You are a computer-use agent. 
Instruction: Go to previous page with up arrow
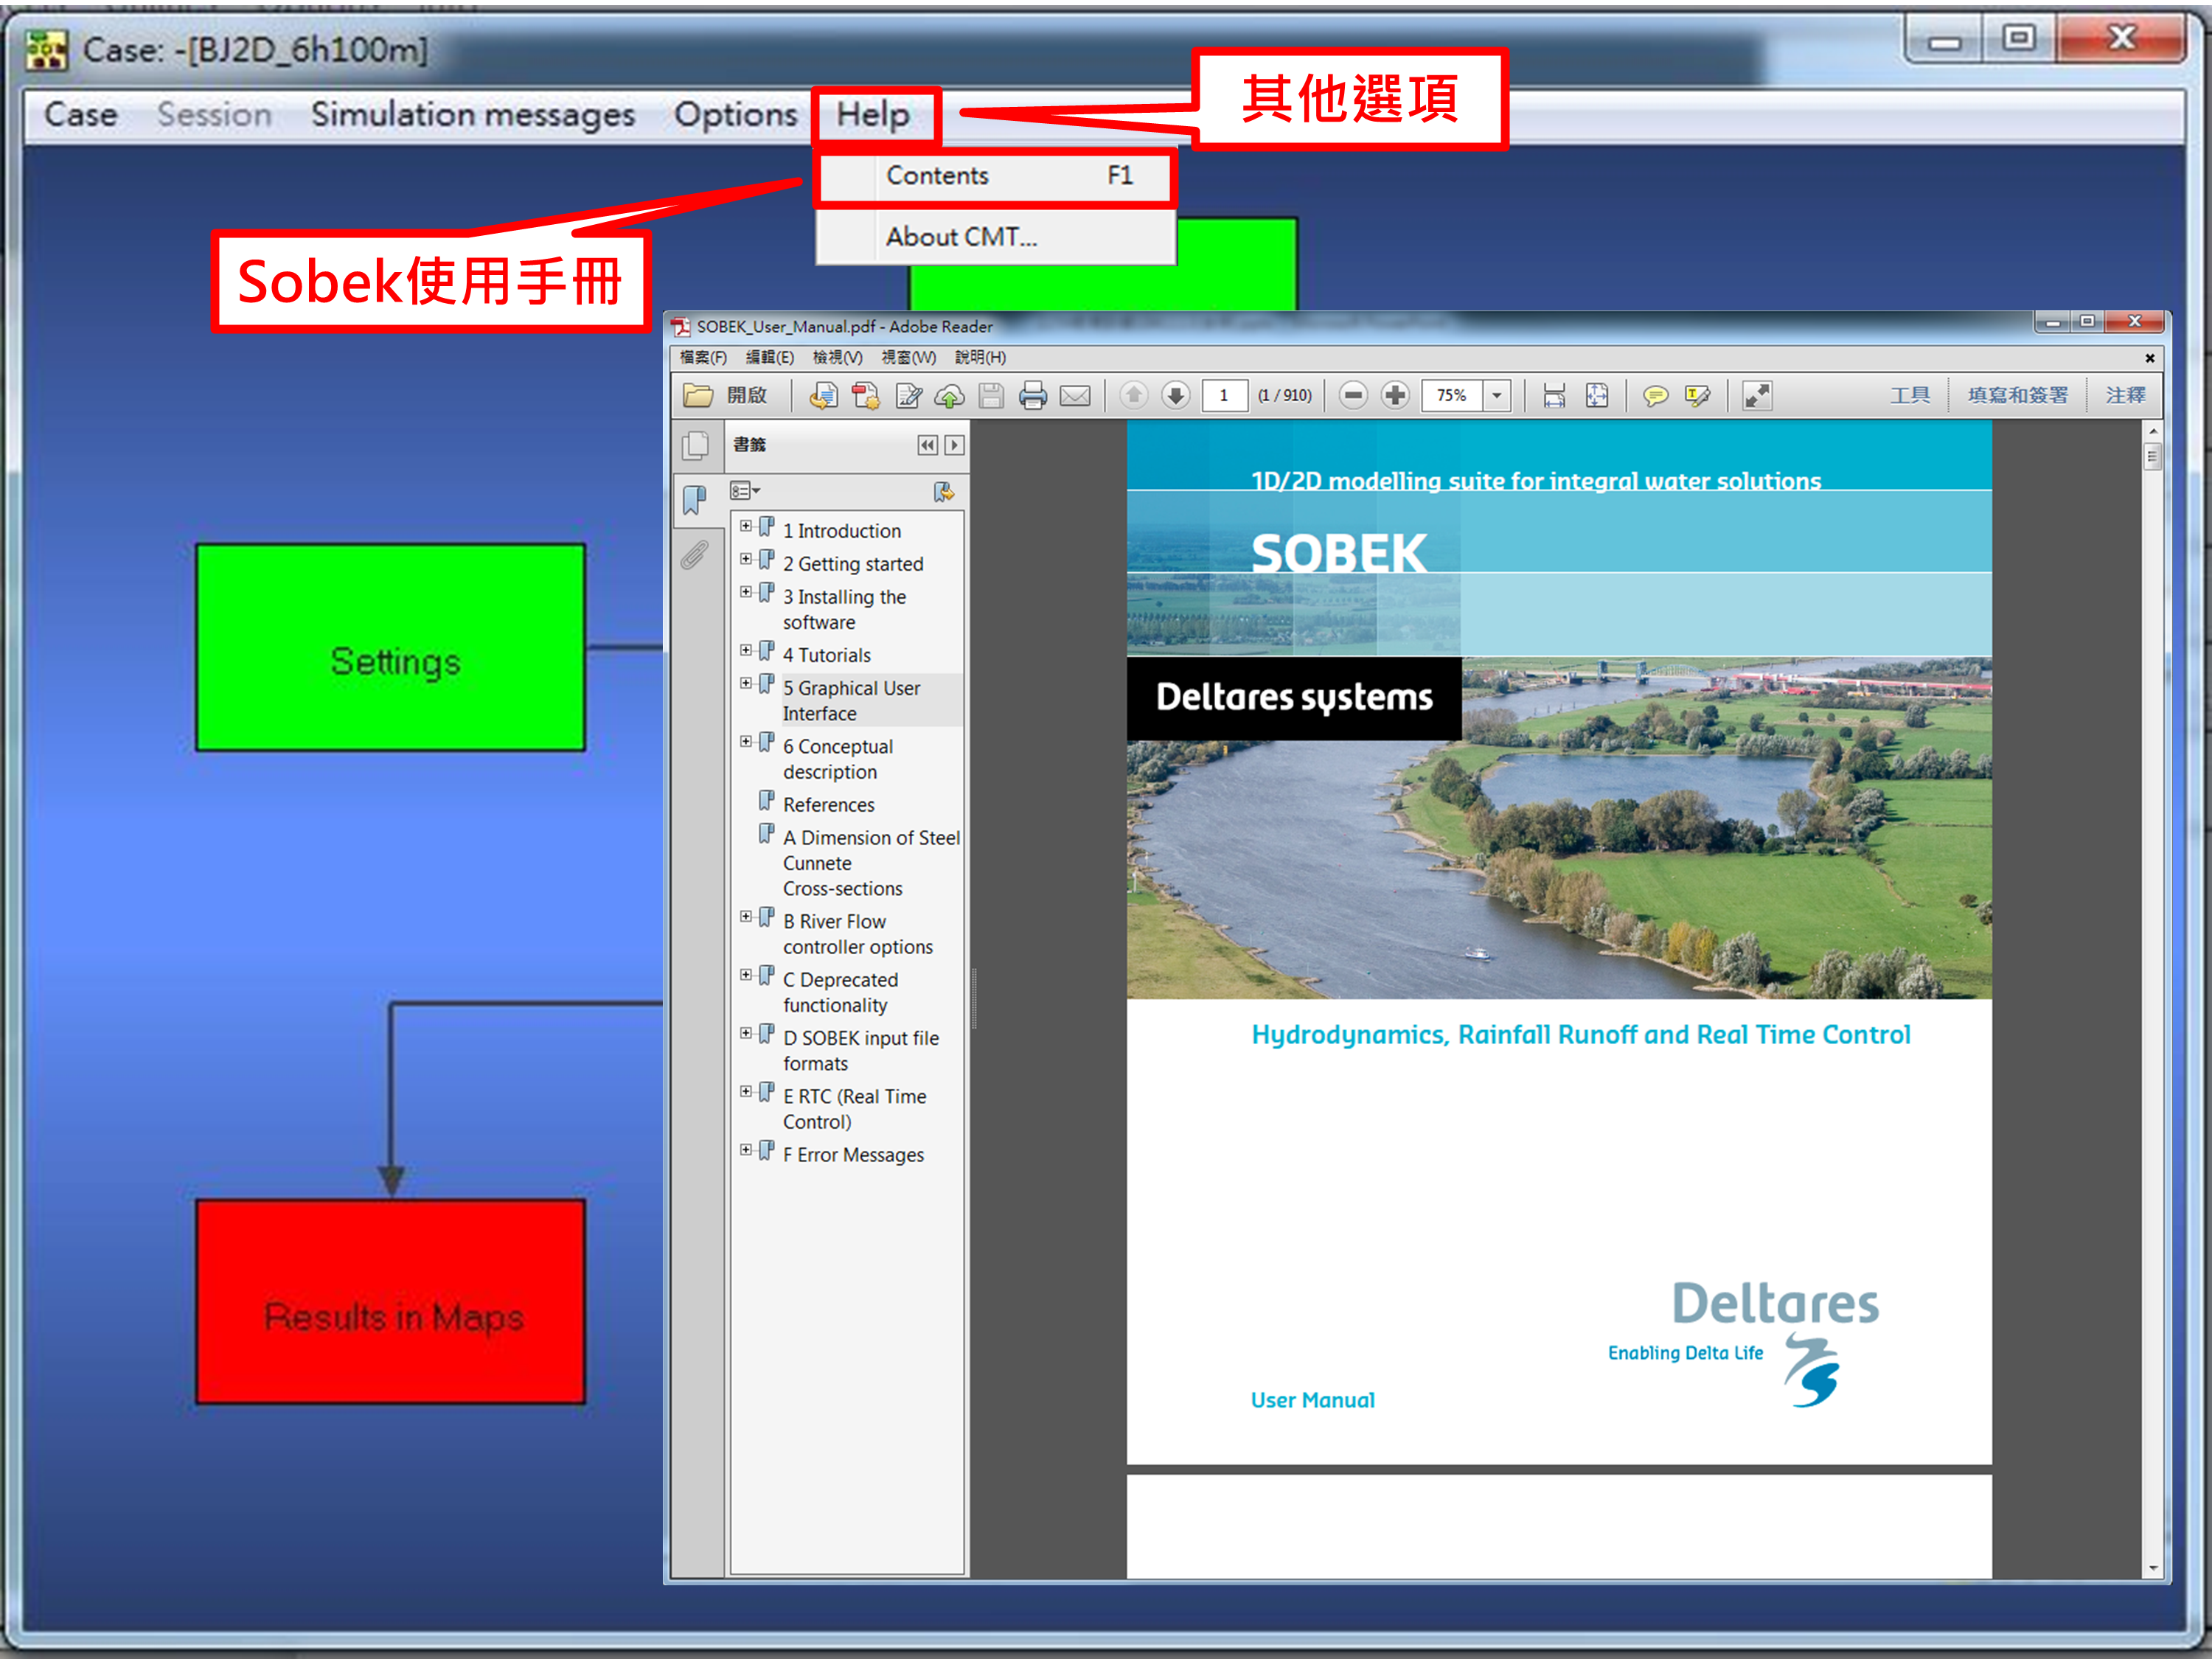coord(1133,395)
